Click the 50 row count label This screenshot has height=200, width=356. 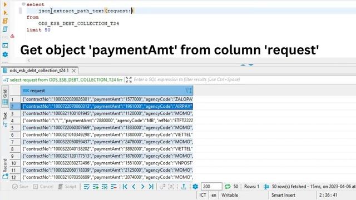point(236,187)
